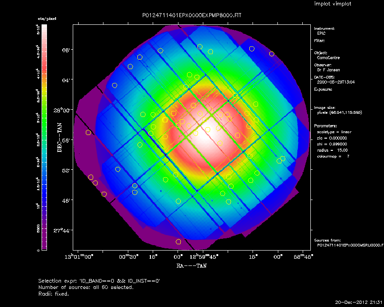Screen dimensions: 384x307
Task: Click the '4×10⁴' tick label on the colour bar
Action: coord(38,73)
